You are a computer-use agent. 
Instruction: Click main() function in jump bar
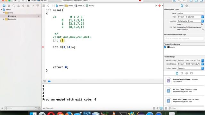(x=90, y=6)
